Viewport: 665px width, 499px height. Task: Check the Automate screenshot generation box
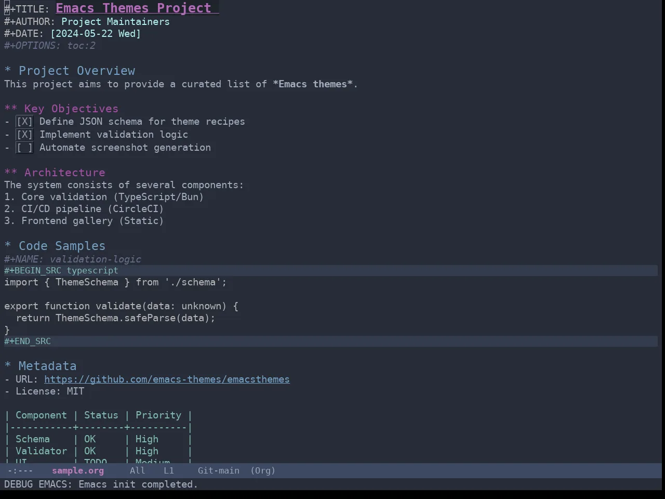point(24,148)
